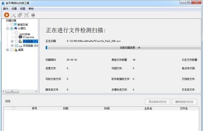Open the wrench and screwdriver settings tool
203x131 pixels.
[13, 15]
